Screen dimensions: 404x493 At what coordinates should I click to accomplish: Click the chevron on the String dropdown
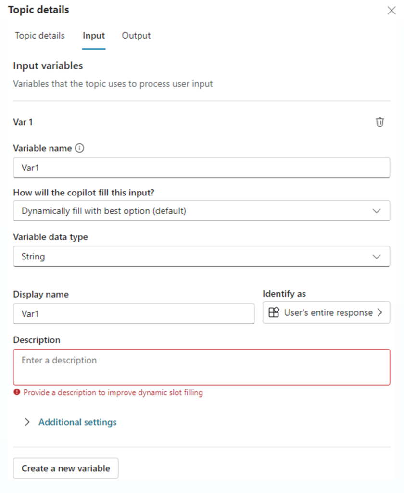pyautogui.click(x=377, y=257)
